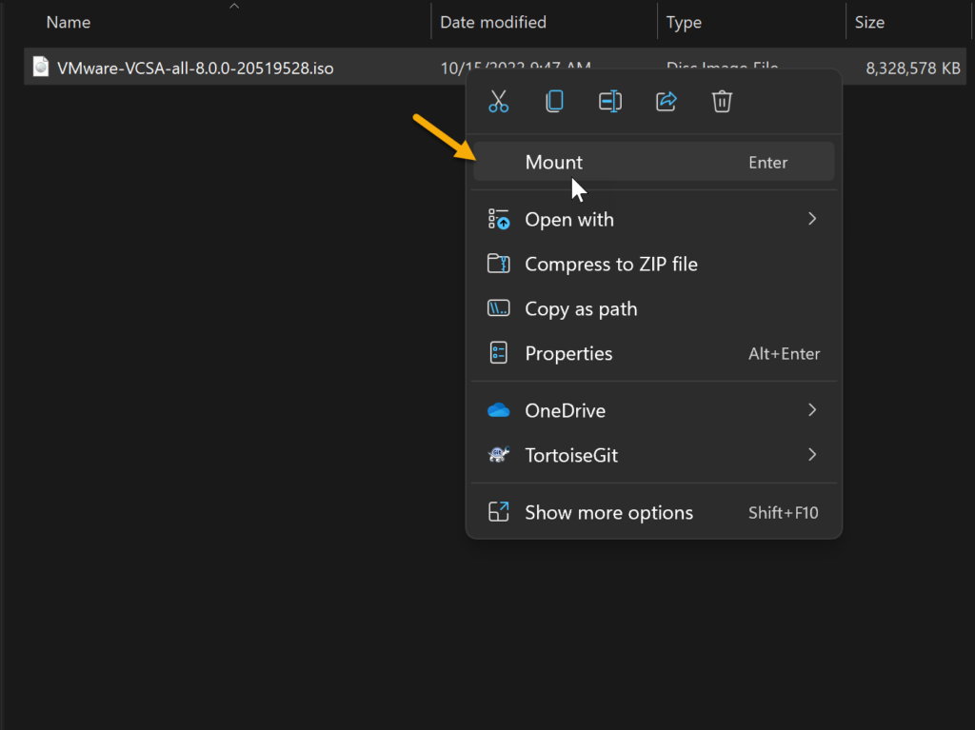Viewport: 975px width, 730px height.
Task: Expand the OneDrive submenu chevron
Action: pyautogui.click(x=812, y=410)
